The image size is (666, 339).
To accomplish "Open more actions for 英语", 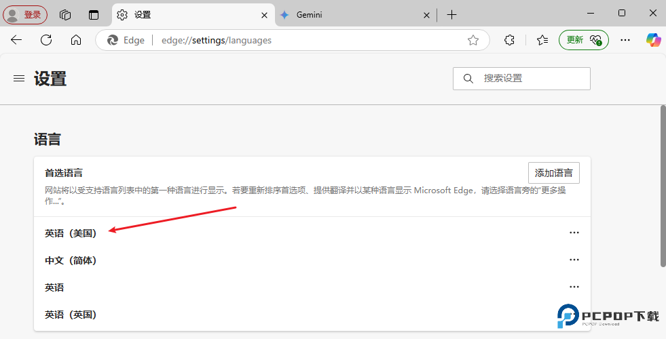I will [x=574, y=287].
